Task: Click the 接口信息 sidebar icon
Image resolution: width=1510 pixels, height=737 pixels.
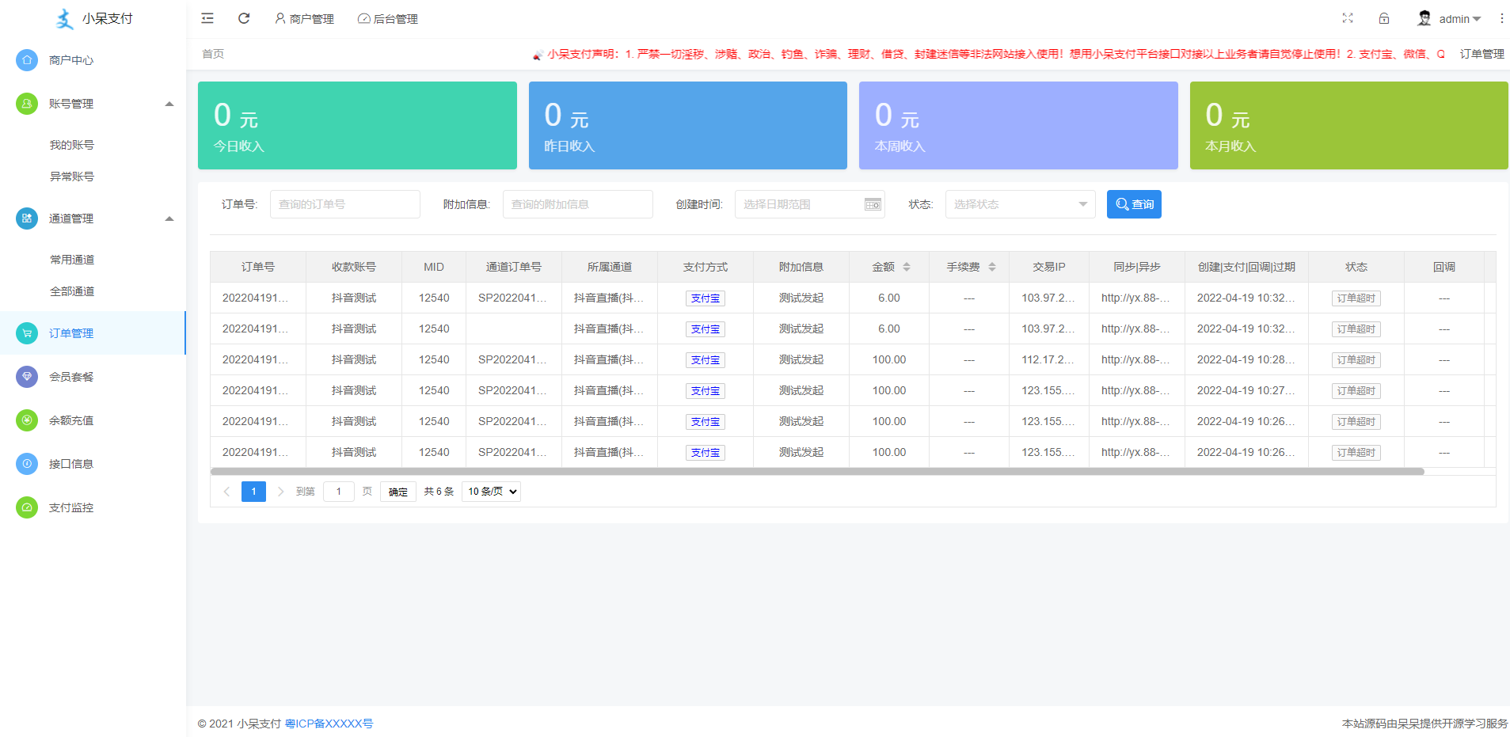Action: coord(26,464)
